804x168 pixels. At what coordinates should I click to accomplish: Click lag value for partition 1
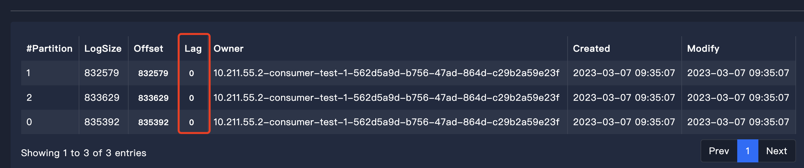click(191, 73)
